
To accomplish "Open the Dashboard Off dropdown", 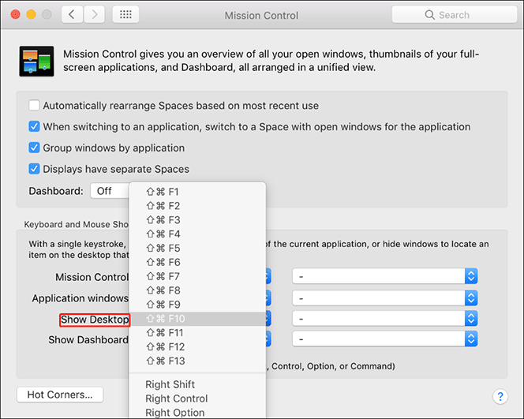I will click(x=110, y=191).
